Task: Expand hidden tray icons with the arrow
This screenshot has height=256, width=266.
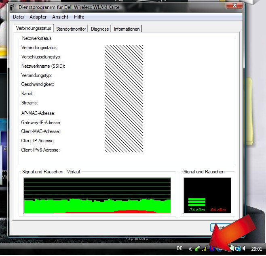Action: [x=190, y=249]
